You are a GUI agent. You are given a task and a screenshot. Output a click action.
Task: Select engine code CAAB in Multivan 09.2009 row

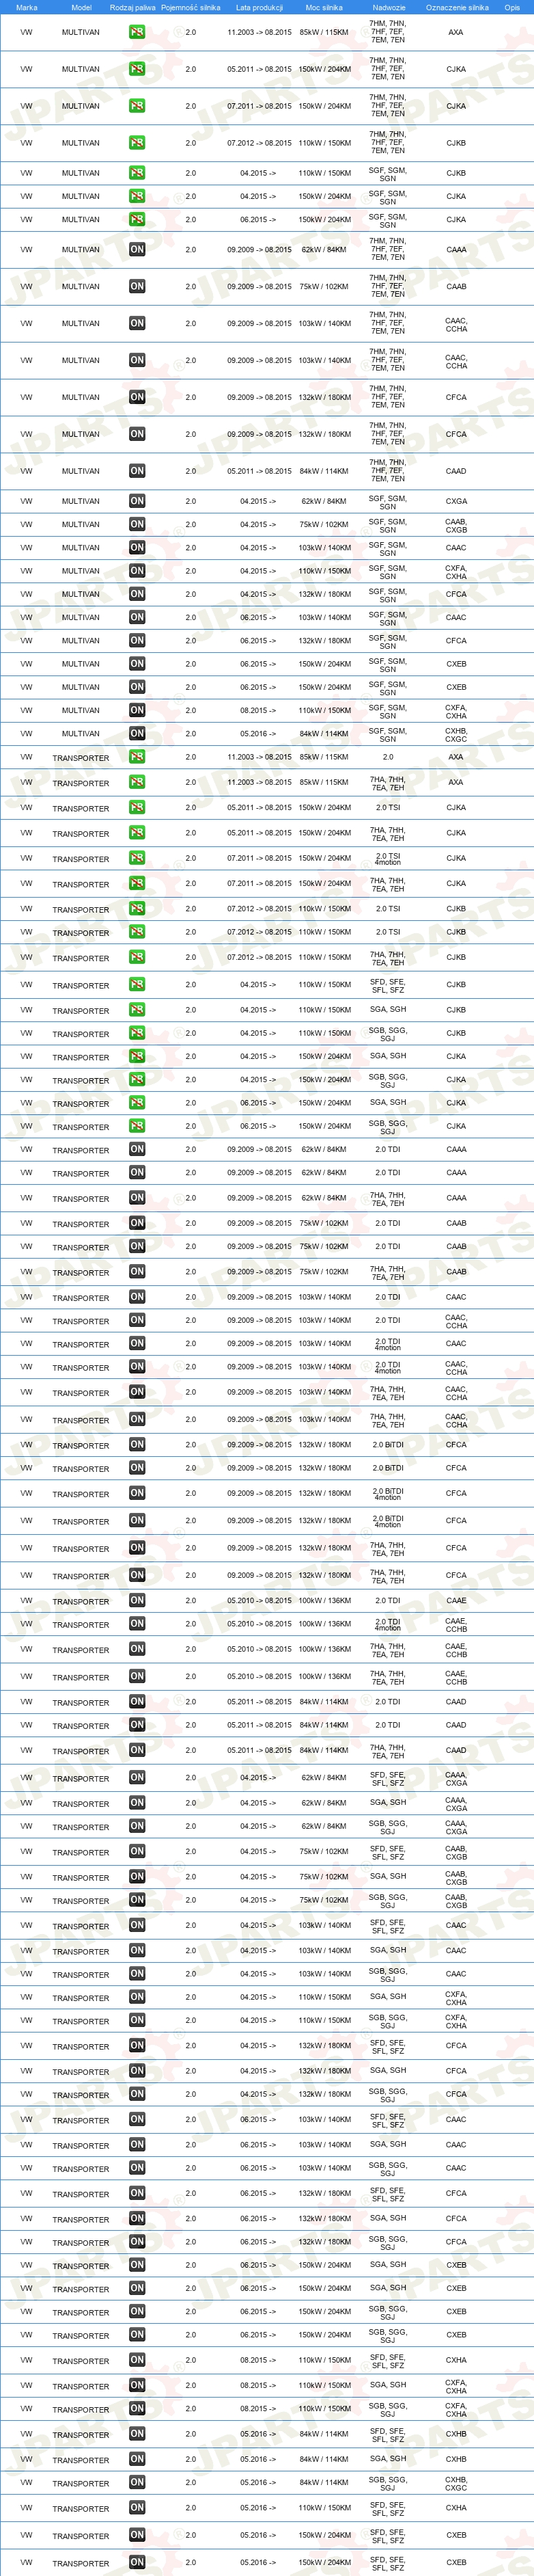coord(456,287)
